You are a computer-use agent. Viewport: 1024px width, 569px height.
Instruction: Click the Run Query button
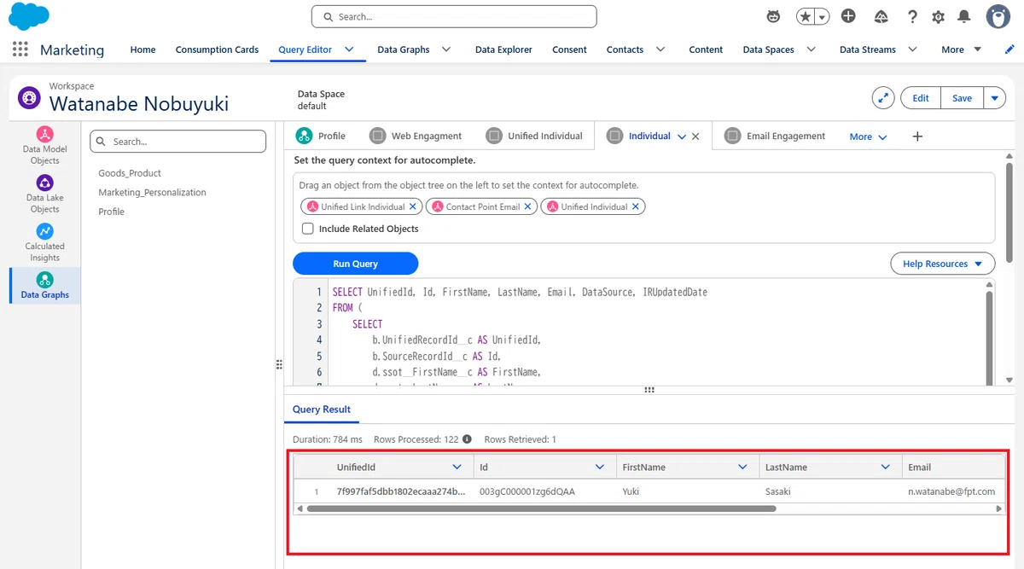click(x=355, y=264)
